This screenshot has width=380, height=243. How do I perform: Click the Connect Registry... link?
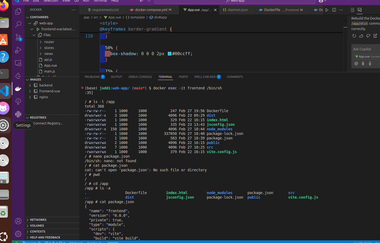click(48, 123)
